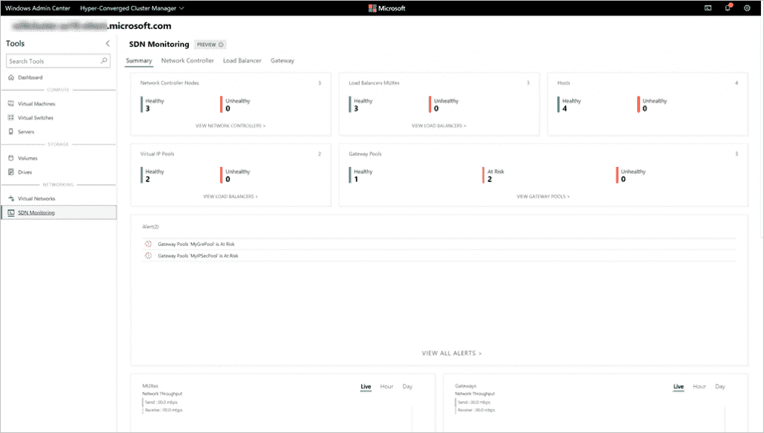Select alert "Gateway Pools 'MyIPSecPool' is At Risk"

pyautogui.click(x=198, y=256)
